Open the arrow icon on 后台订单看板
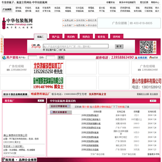The width and height of the screenshot is (162, 162). 68,106
